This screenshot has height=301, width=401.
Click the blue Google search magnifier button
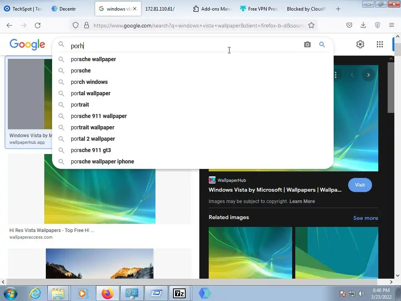click(x=322, y=45)
